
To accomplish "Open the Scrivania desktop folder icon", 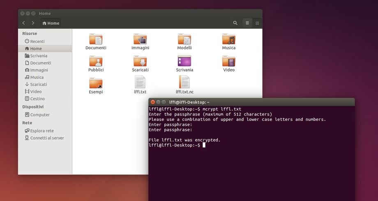I will (184, 62).
